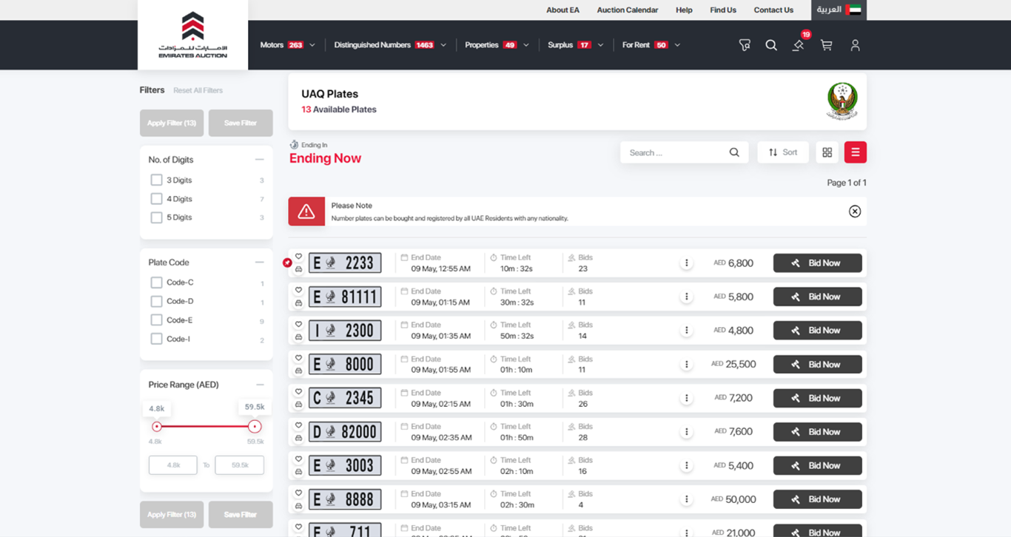Viewport: 1011px width, 537px height.
Task: Open the search icon in the top navigation
Action: pos(771,45)
